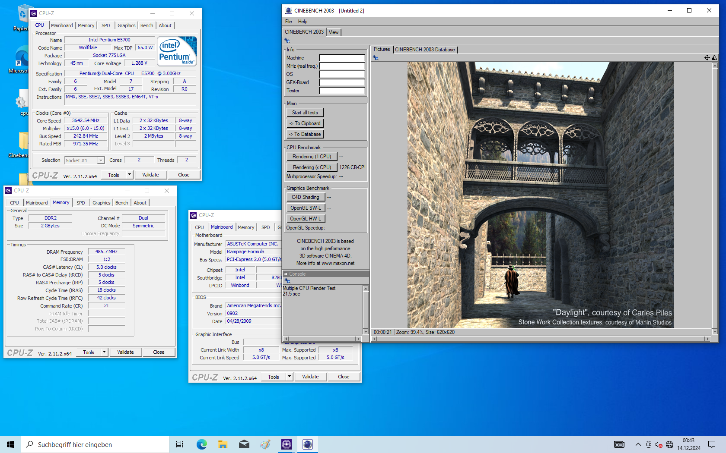Switch to CINEBENCH via its taskbar icon
The width and height of the screenshot is (726, 453).
(308, 444)
